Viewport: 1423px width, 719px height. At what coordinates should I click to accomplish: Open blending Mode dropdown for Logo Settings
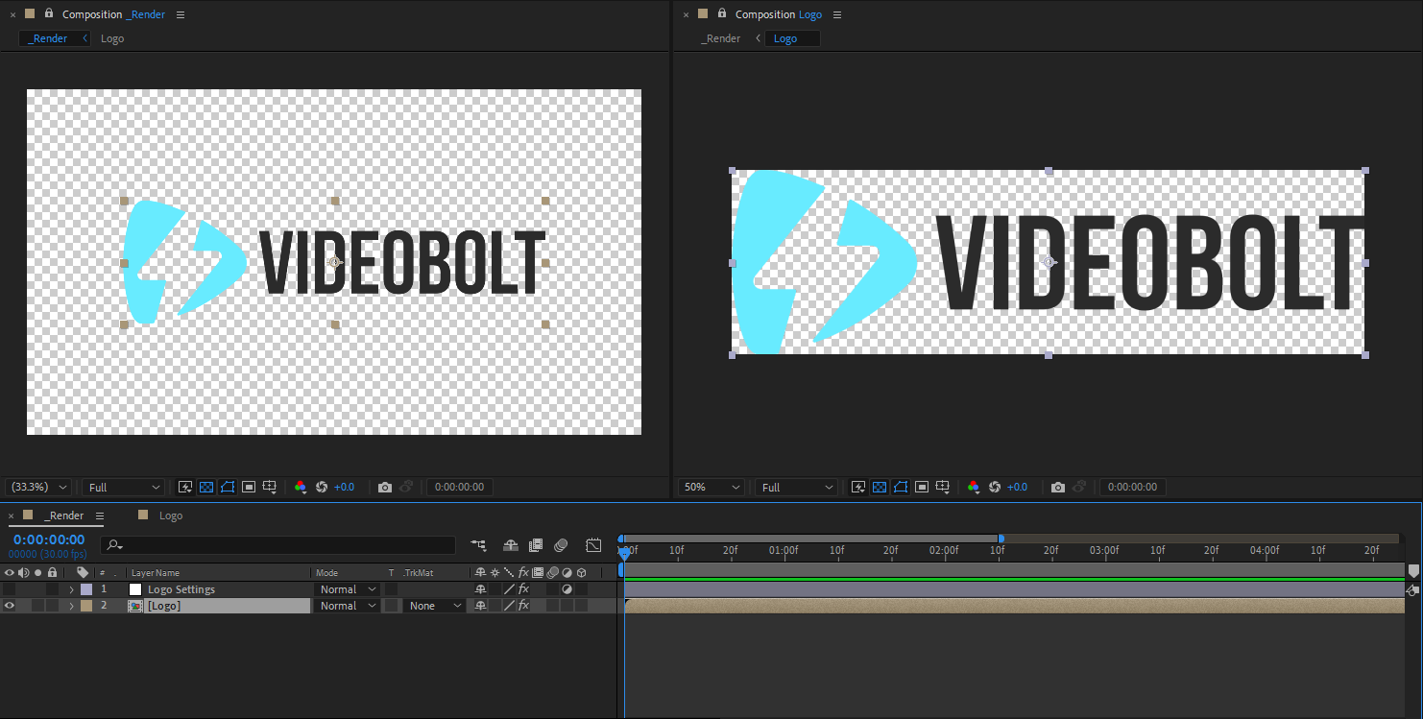pos(348,589)
